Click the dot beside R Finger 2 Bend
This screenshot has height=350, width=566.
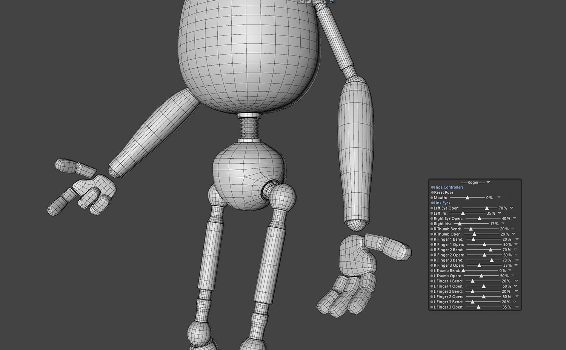pos(432,249)
